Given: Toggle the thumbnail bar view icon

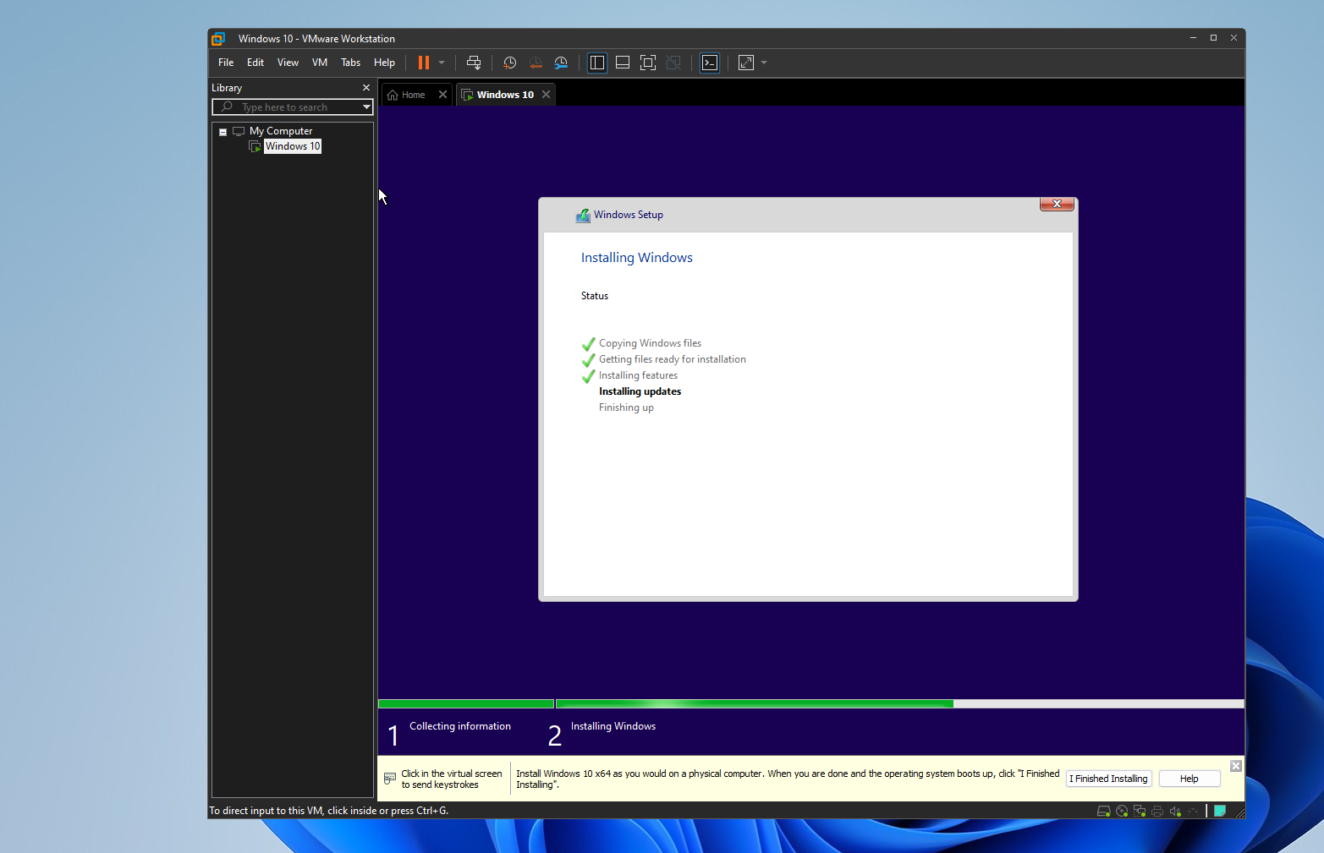Looking at the screenshot, I should tap(623, 63).
